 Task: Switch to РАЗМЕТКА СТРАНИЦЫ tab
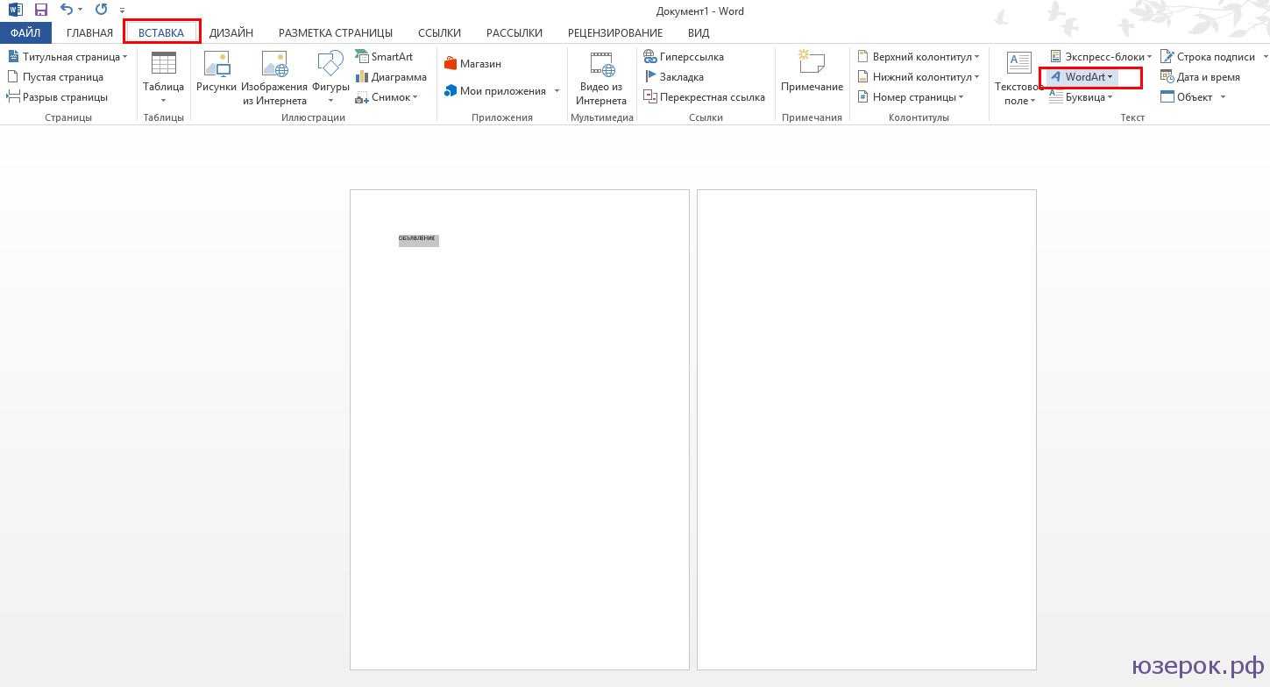[x=335, y=33]
